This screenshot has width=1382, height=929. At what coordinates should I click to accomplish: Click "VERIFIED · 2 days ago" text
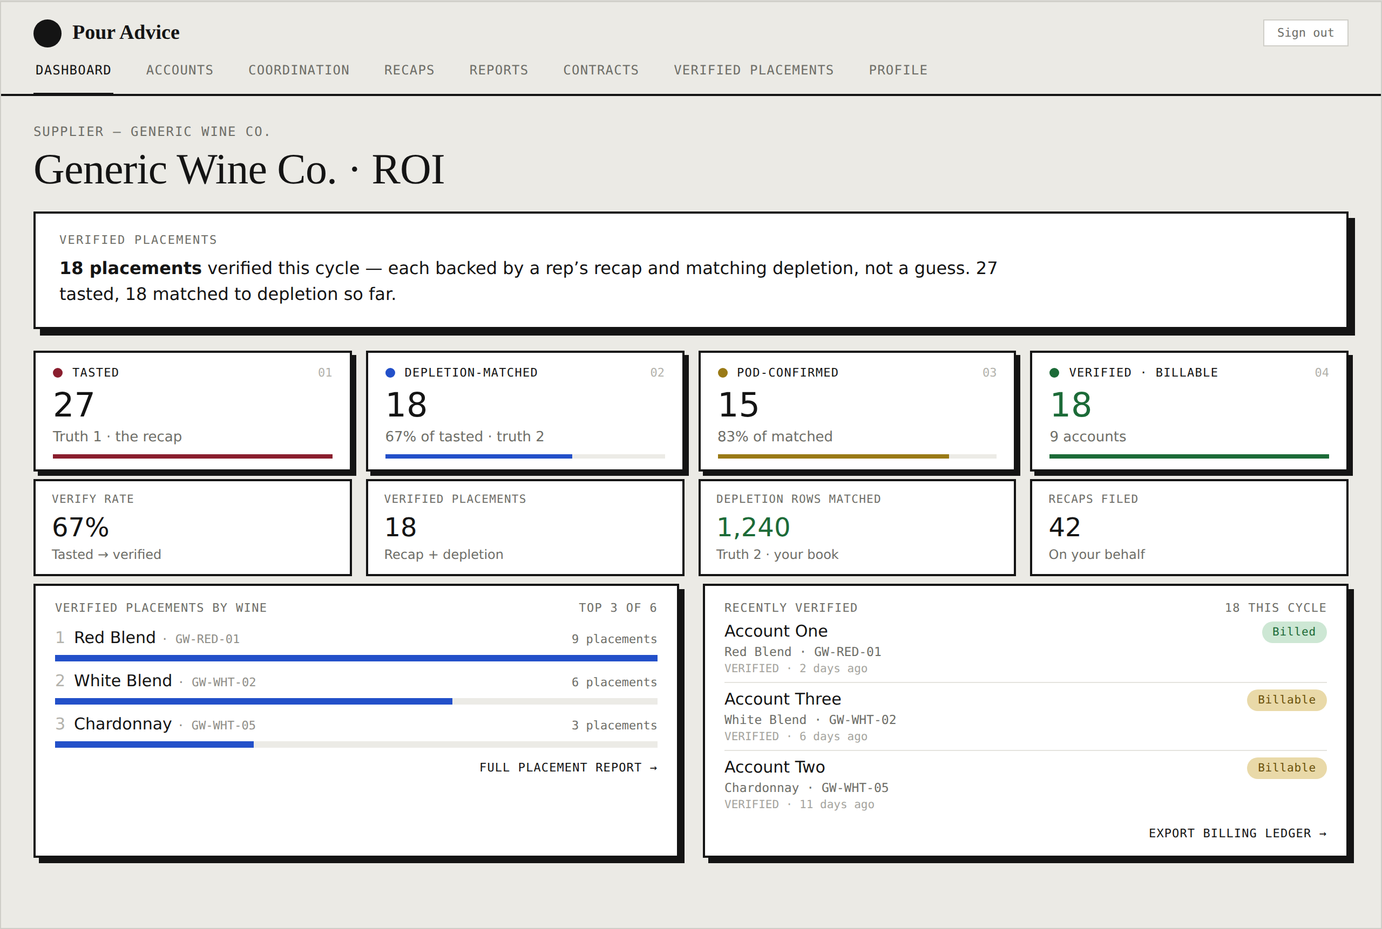coord(796,668)
